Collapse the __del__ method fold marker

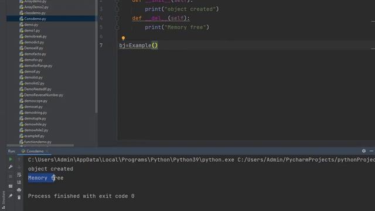pos(117,18)
